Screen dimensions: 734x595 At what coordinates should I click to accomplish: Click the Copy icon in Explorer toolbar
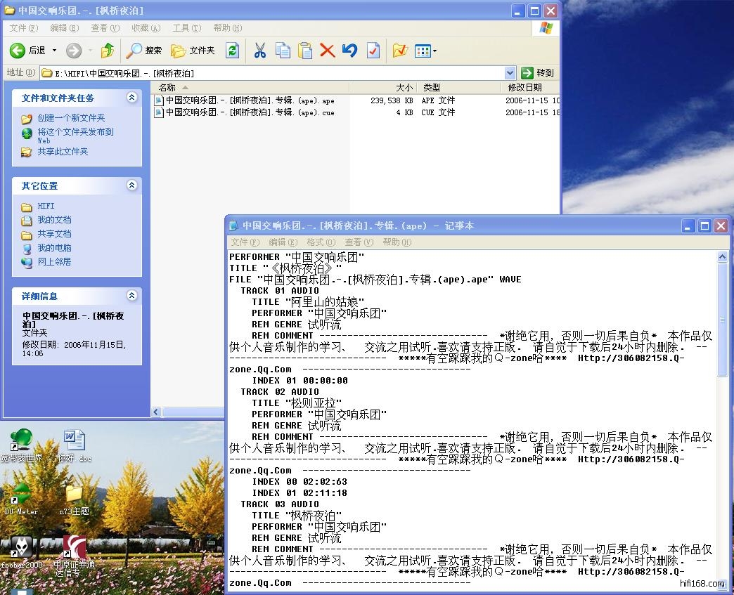point(283,51)
